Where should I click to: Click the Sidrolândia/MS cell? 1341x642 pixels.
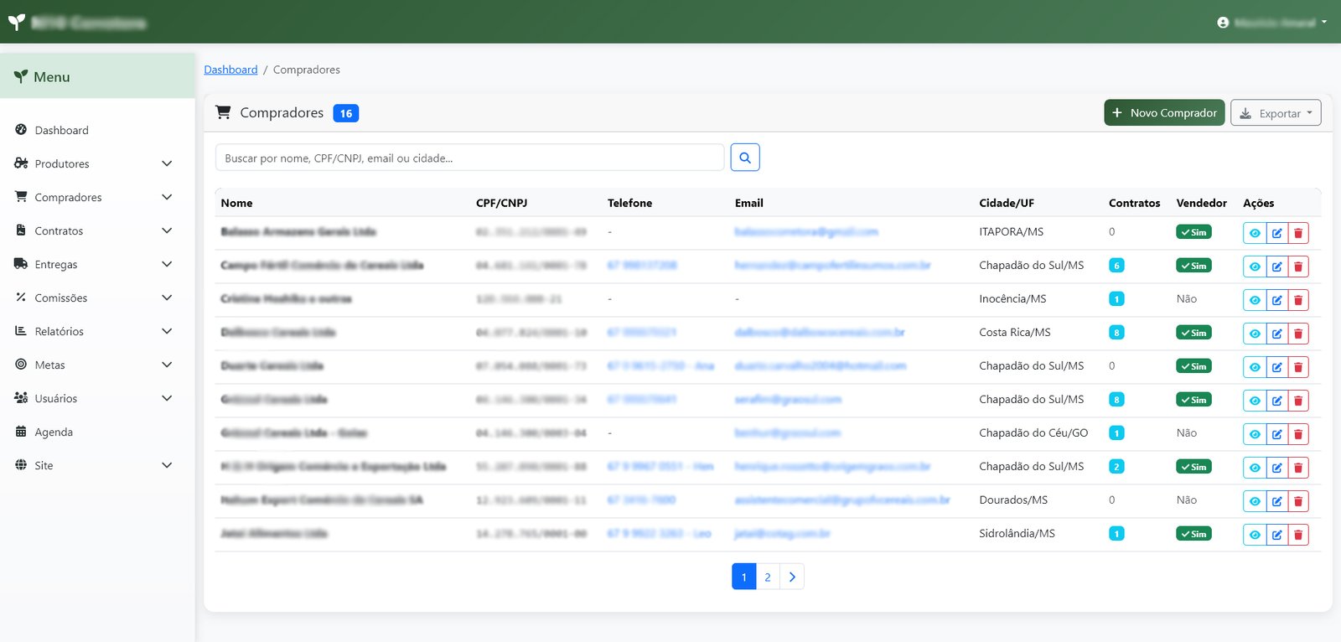click(1017, 533)
